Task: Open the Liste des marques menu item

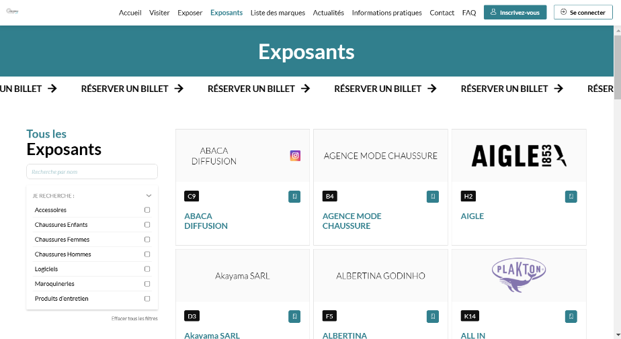Action: (x=278, y=13)
